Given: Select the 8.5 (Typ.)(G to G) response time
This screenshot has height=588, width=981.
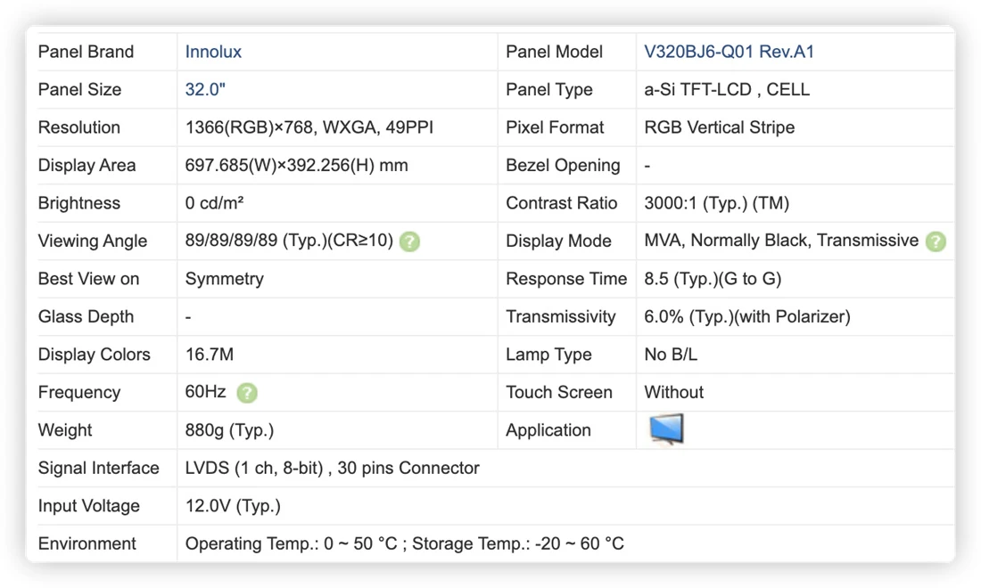Looking at the screenshot, I should click(x=713, y=279).
